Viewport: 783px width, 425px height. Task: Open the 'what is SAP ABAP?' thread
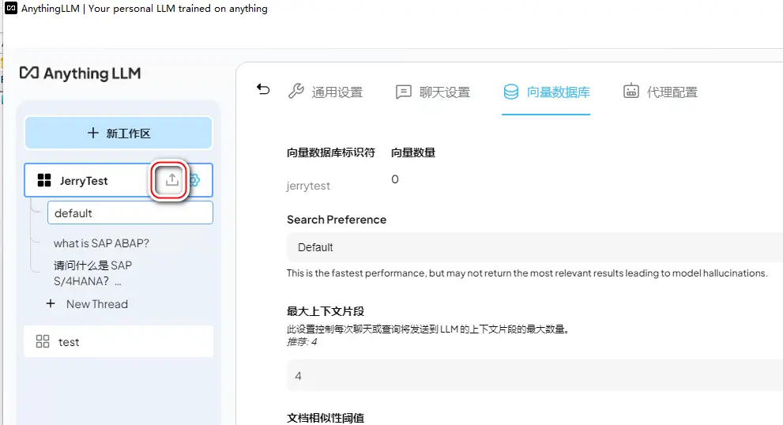101,243
